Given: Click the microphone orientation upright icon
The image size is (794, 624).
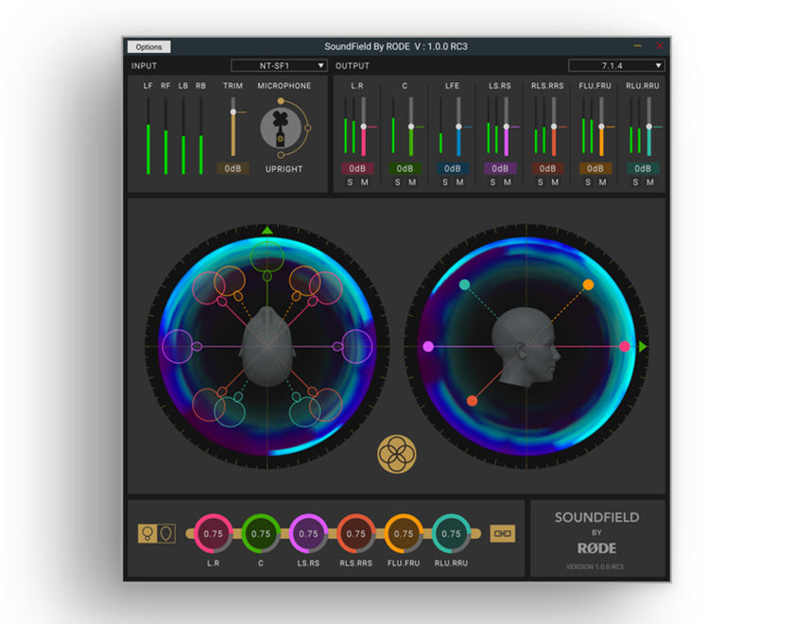Looking at the screenshot, I should 280,129.
